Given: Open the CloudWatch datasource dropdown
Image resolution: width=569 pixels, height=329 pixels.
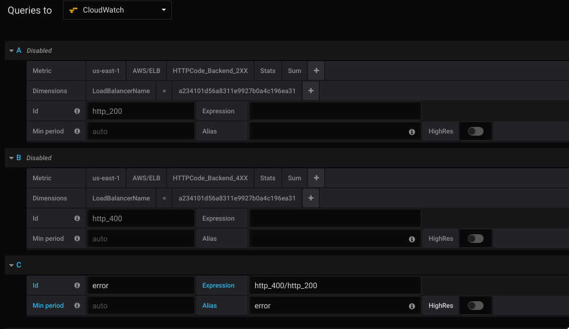Looking at the screenshot, I should coord(163,10).
